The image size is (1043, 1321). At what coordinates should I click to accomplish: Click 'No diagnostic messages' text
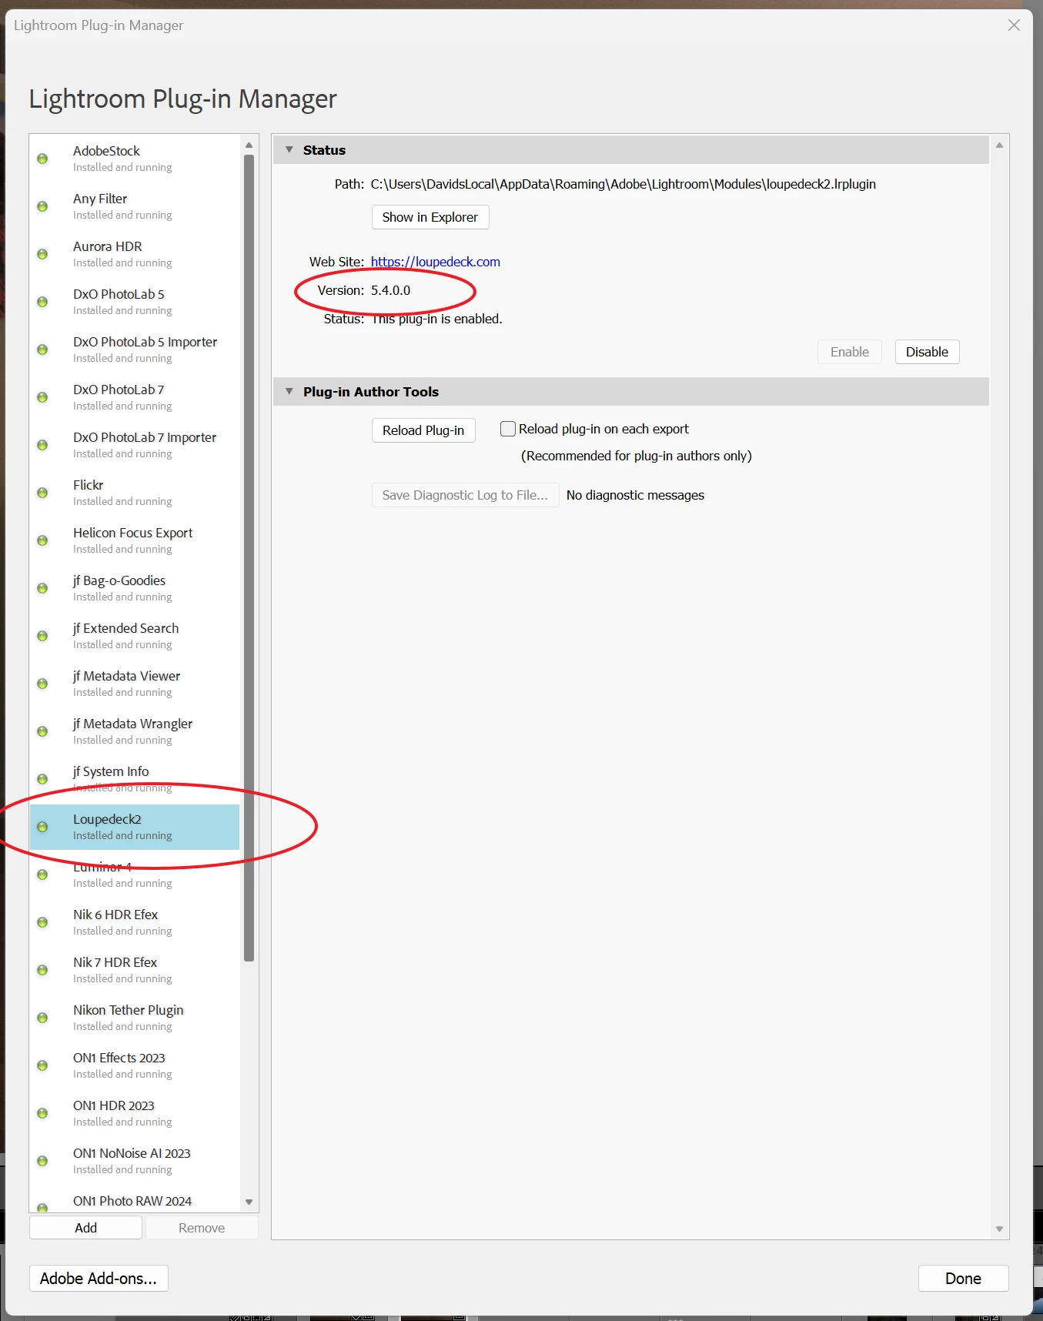click(x=635, y=495)
